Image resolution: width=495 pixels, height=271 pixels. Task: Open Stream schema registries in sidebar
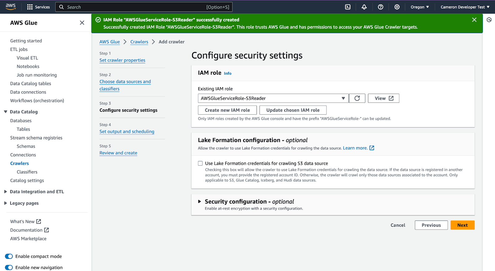pyautogui.click(x=36, y=138)
